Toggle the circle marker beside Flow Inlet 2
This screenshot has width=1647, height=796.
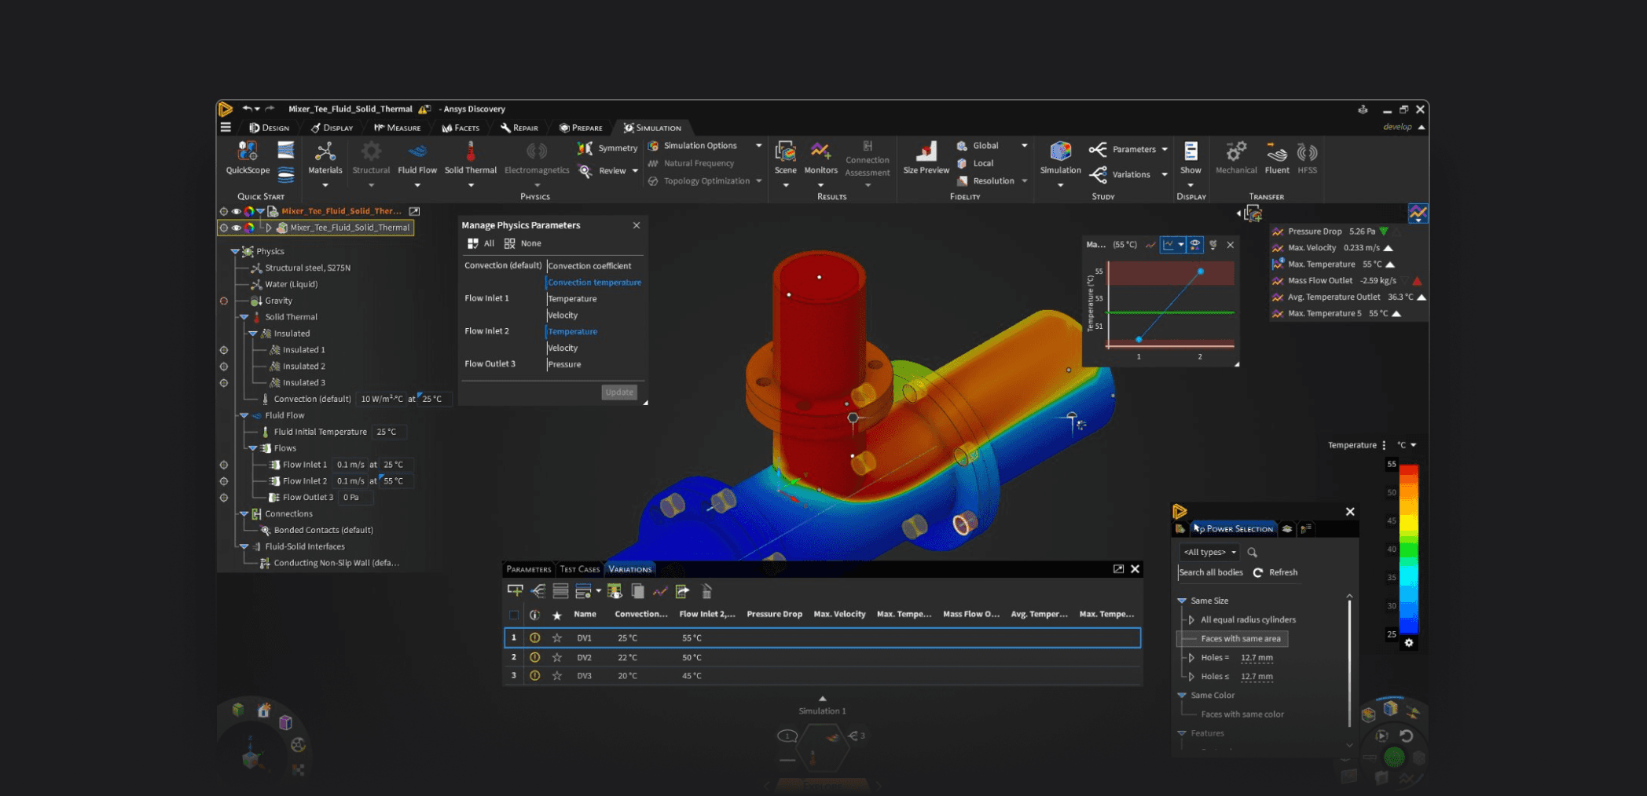coord(224,481)
